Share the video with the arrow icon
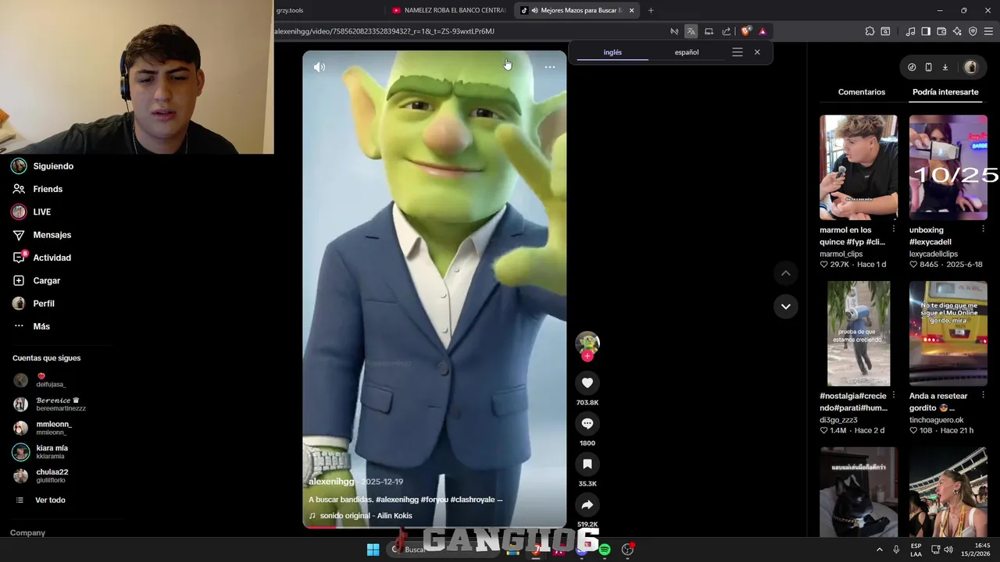Viewport: 1000px width, 562px height. click(587, 505)
